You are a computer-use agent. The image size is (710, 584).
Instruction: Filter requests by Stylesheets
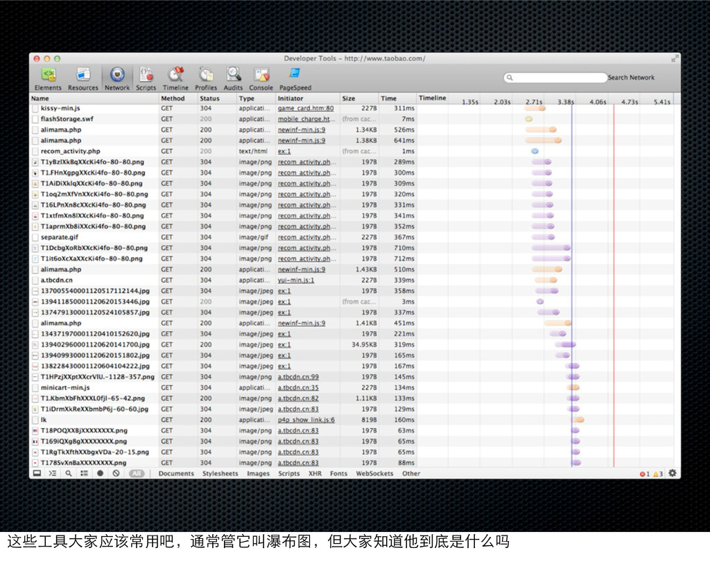[x=220, y=474]
